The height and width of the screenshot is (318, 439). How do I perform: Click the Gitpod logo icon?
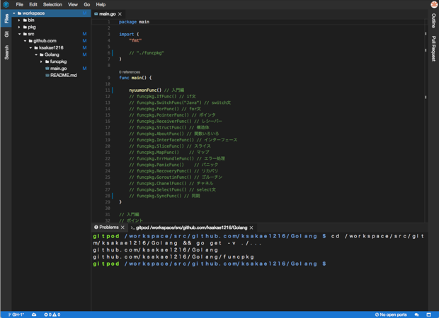click(x=6, y=4)
